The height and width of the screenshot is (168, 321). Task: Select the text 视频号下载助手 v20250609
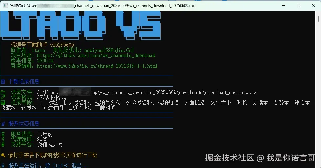pyautogui.click(x=42, y=45)
